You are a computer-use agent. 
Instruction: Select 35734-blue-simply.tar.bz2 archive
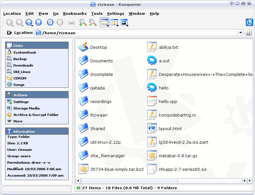pyautogui.click(x=111, y=169)
